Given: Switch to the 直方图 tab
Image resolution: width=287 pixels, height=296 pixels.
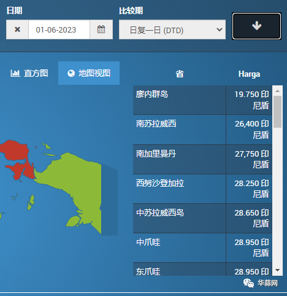Looking at the screenshot, I should [x=29, y=73].
